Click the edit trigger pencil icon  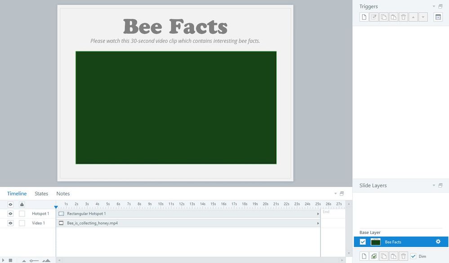pyautogui.click(x=374, y=17)
